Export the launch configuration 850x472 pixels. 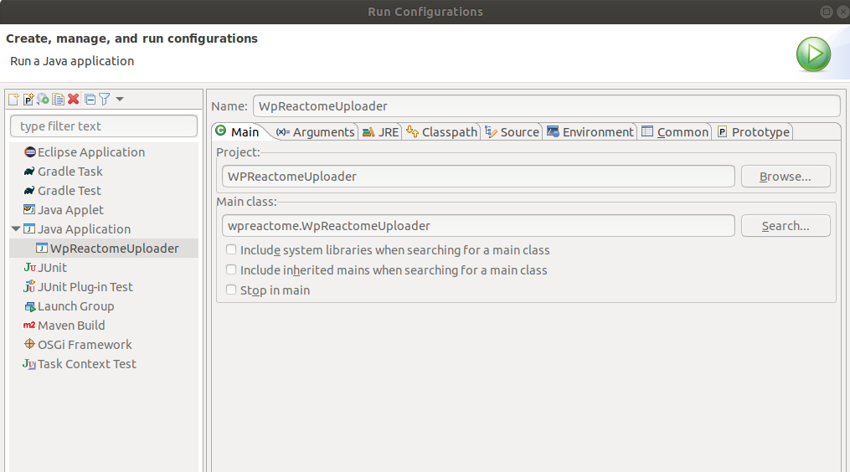[x=43, y=99]
